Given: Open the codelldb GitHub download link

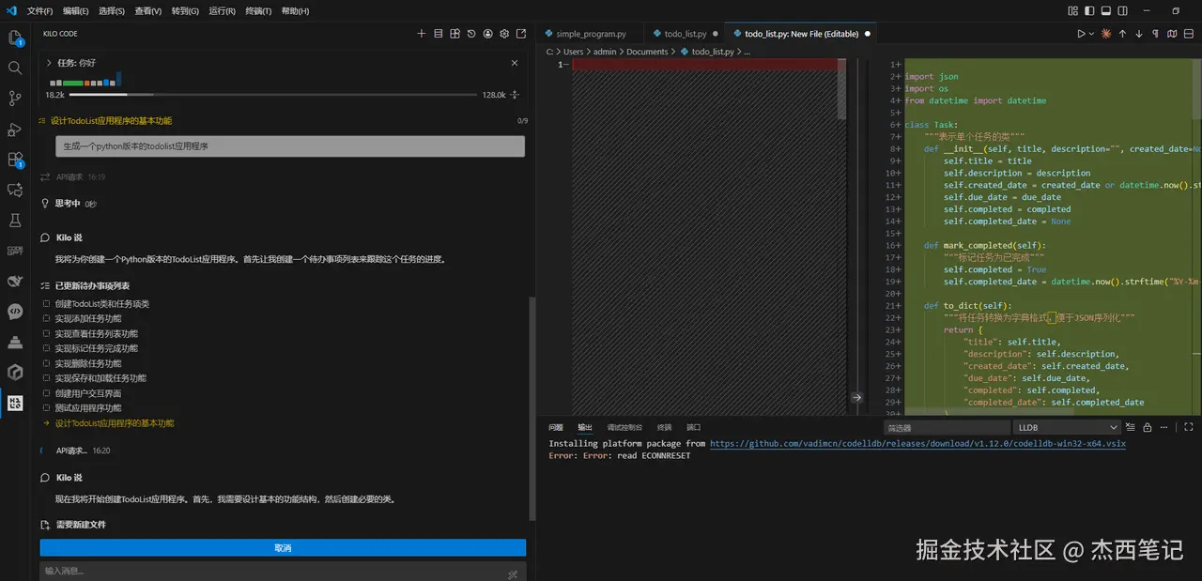Looking at the screenshot, I should click(x=917, y=444).
